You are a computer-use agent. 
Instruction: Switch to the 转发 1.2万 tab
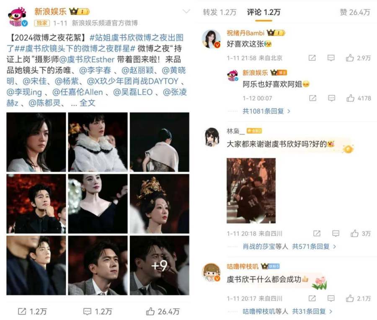click(220, 12)
